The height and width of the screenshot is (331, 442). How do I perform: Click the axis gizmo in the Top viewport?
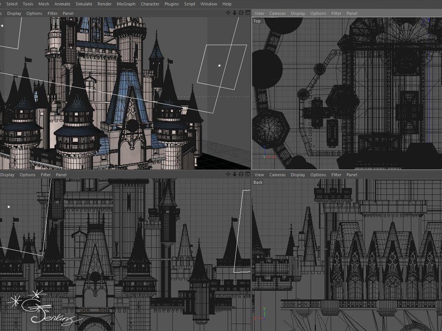coord(268,153)
